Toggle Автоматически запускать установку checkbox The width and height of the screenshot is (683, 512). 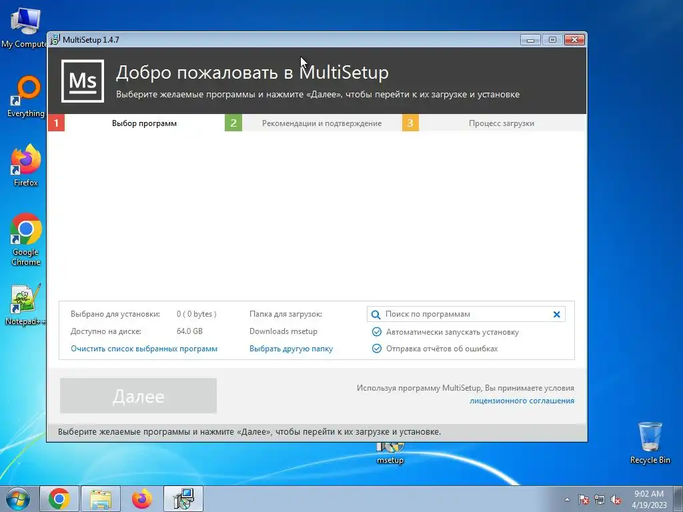(x=377, y=332)
